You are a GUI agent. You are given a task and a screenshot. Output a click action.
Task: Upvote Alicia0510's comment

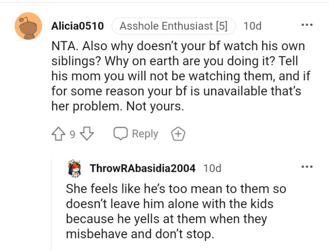click(58, 134)
